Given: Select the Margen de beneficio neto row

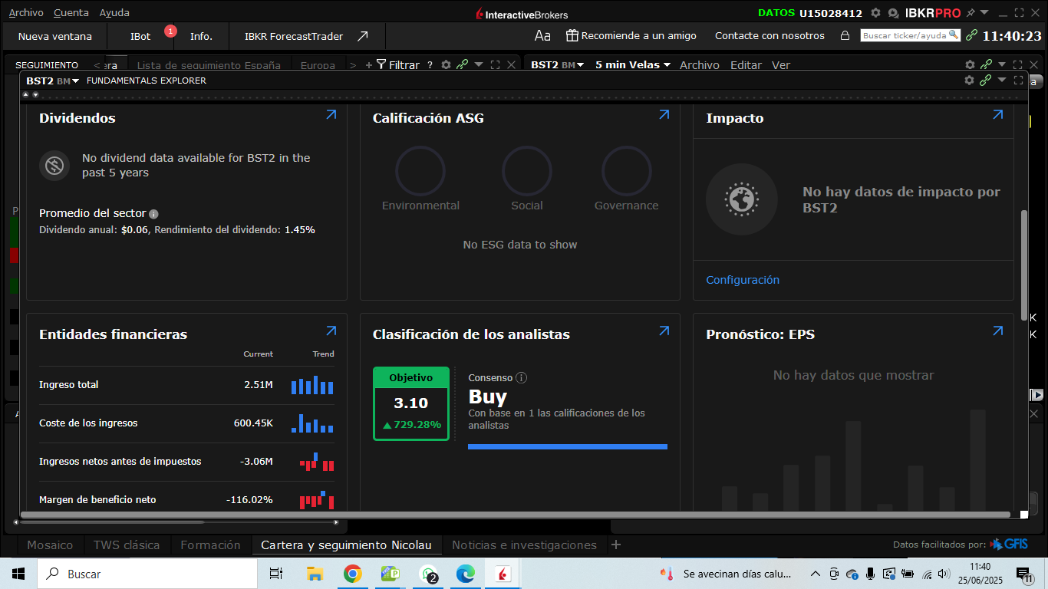Looking at the screenshot, I should (x=186, y=500).
